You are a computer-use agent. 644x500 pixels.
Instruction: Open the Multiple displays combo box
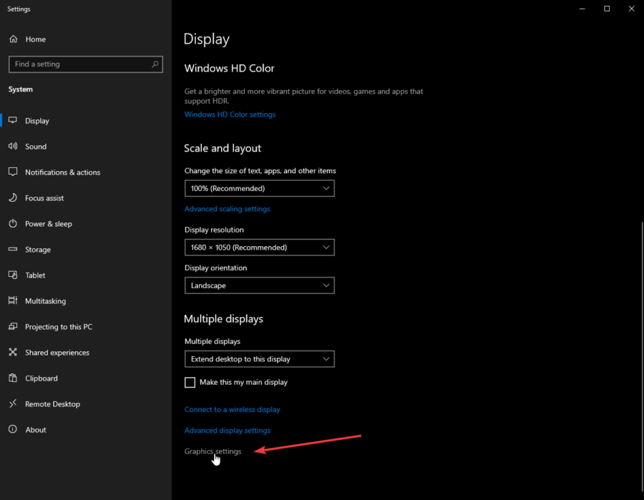pos(259,359)
